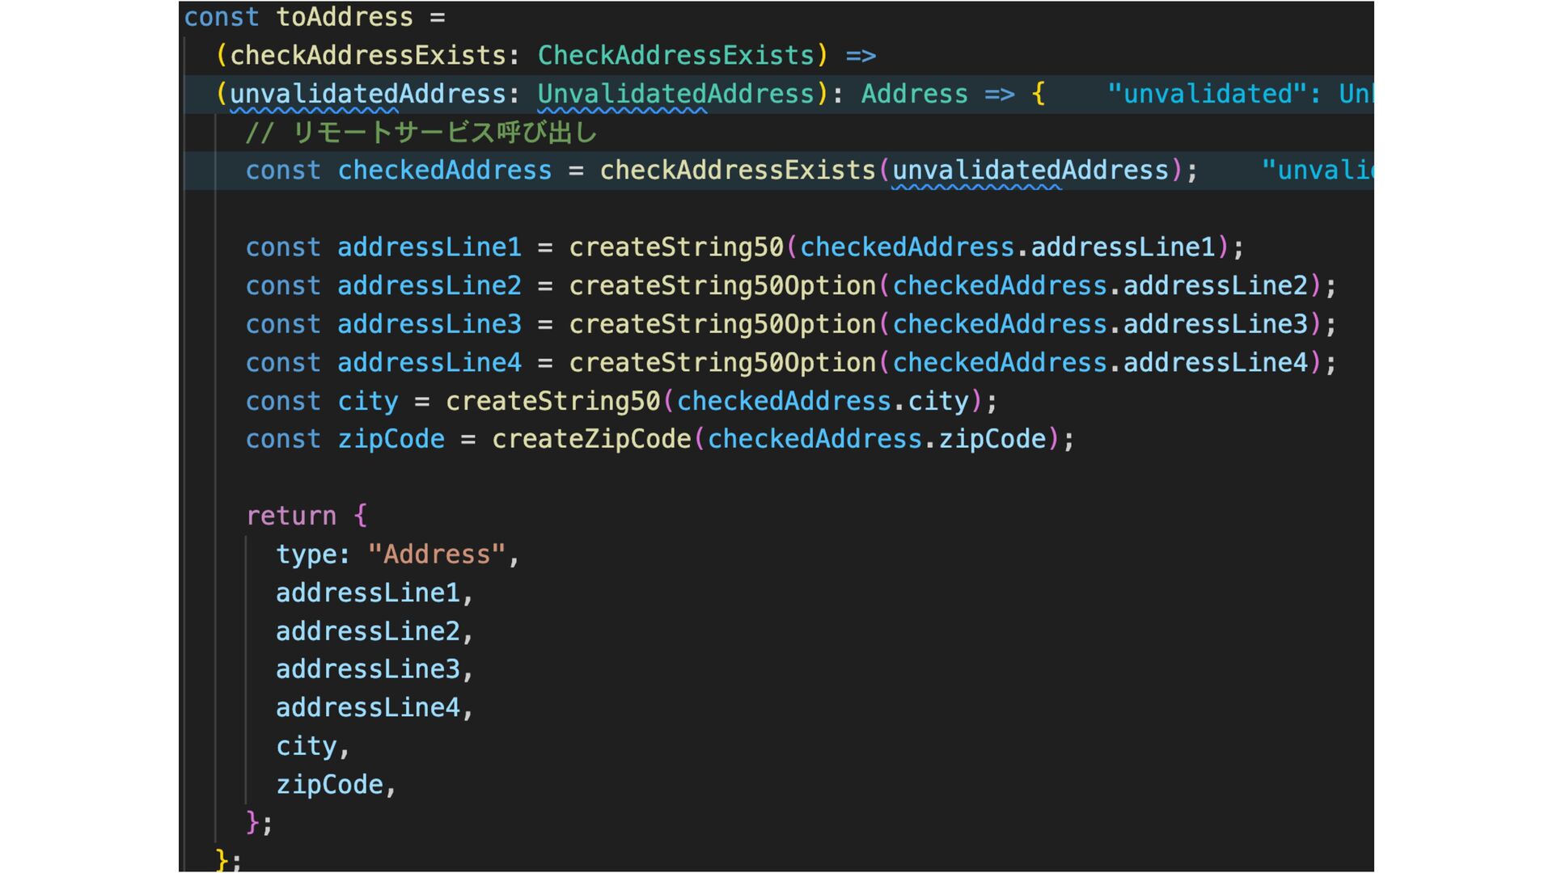Click the toAddress function name

tap(344, 17)
